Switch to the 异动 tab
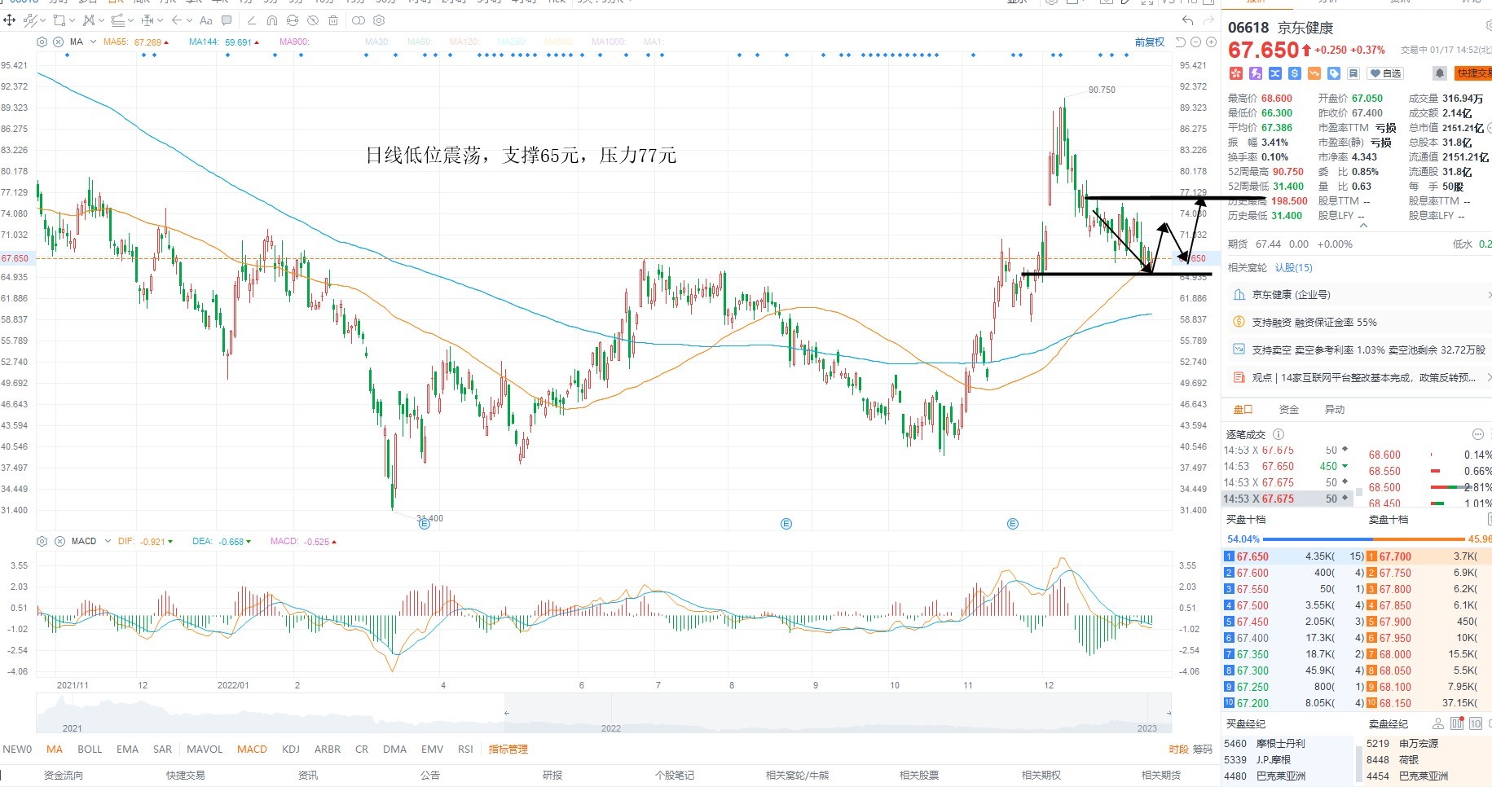Image resolution: width=1492 pixels, height=787 pixels. point(1335,409)
